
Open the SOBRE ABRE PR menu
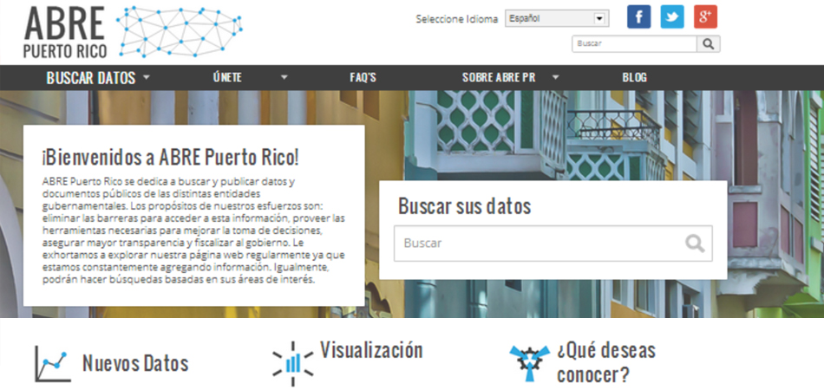coord(499,78)
